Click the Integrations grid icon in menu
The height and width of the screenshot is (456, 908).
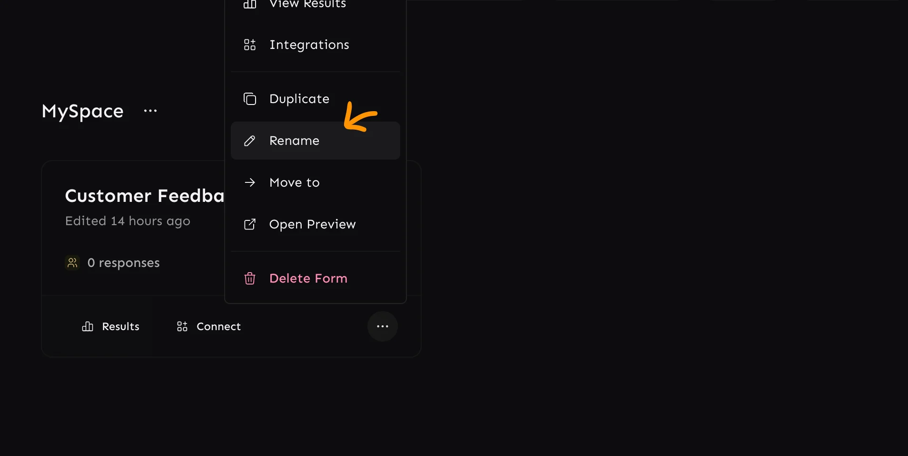click(x=250, y=45)
